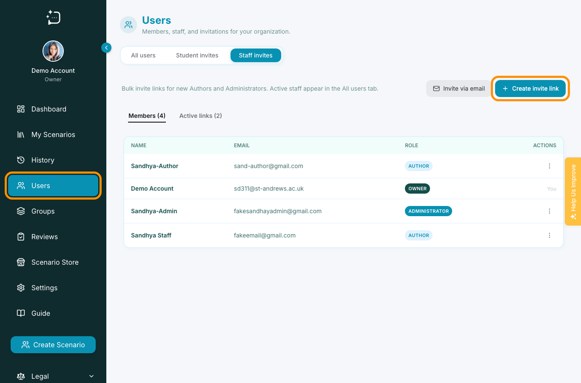Click the EMAIL column header
581x383 pixels.
(x=242, y=146)
